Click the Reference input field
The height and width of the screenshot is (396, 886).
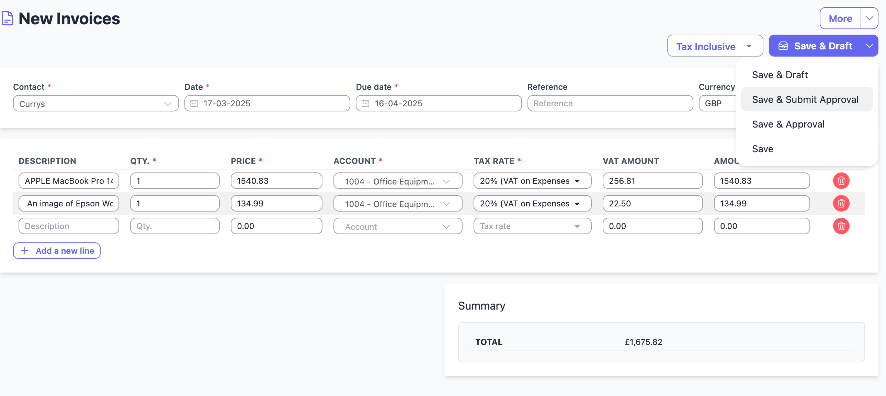(x=610, y=104)
